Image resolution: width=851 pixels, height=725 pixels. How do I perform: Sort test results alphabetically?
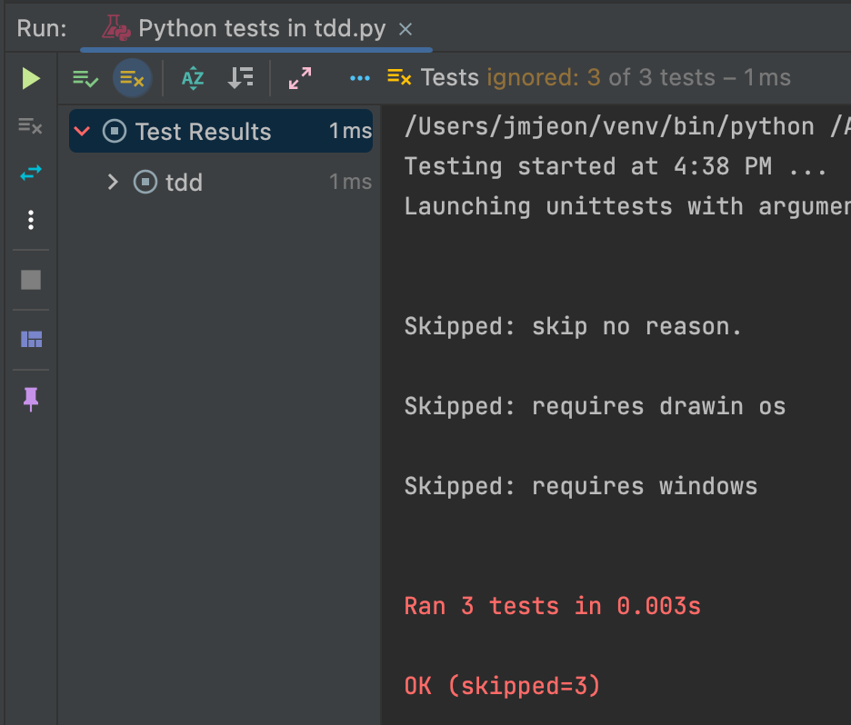pos(193,79)
